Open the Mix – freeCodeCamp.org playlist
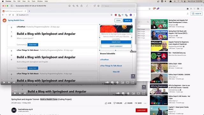 click(x=159, y=57)
